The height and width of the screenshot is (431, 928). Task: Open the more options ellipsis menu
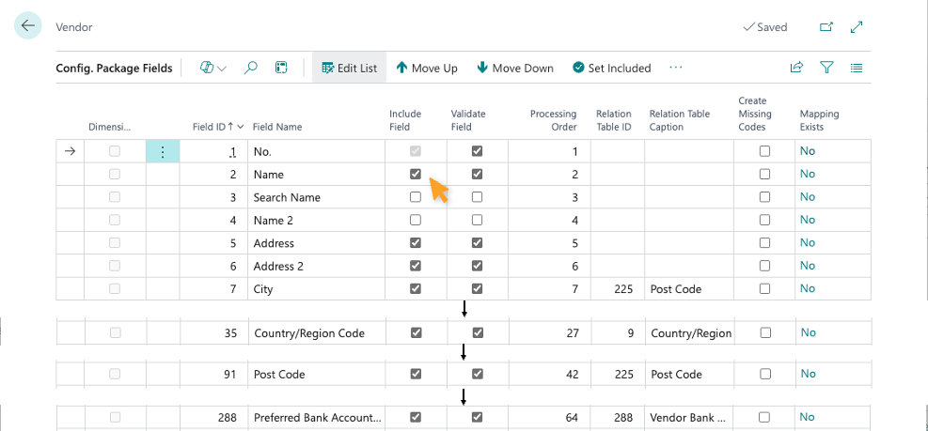pyautogui.click(x=676, y=68)
